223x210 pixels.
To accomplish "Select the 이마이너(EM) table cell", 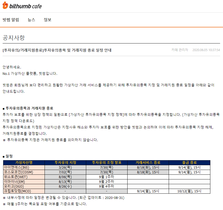I will pyautogui.click(x=24, y=182).
